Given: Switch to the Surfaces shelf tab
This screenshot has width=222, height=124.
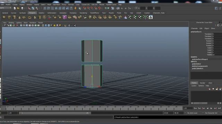Looking at the screenshot, I should coord(23,13).
